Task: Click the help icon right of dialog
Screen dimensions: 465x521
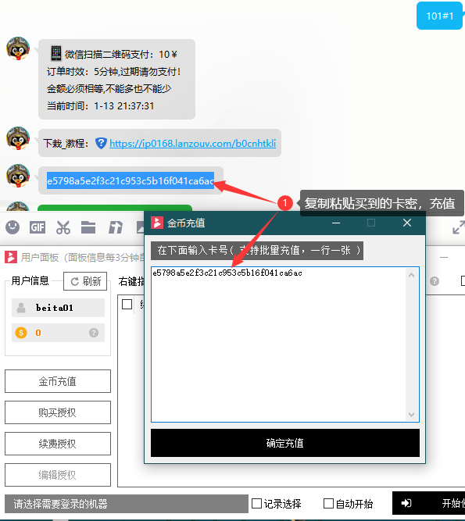Action: click(x=434, y=281)
